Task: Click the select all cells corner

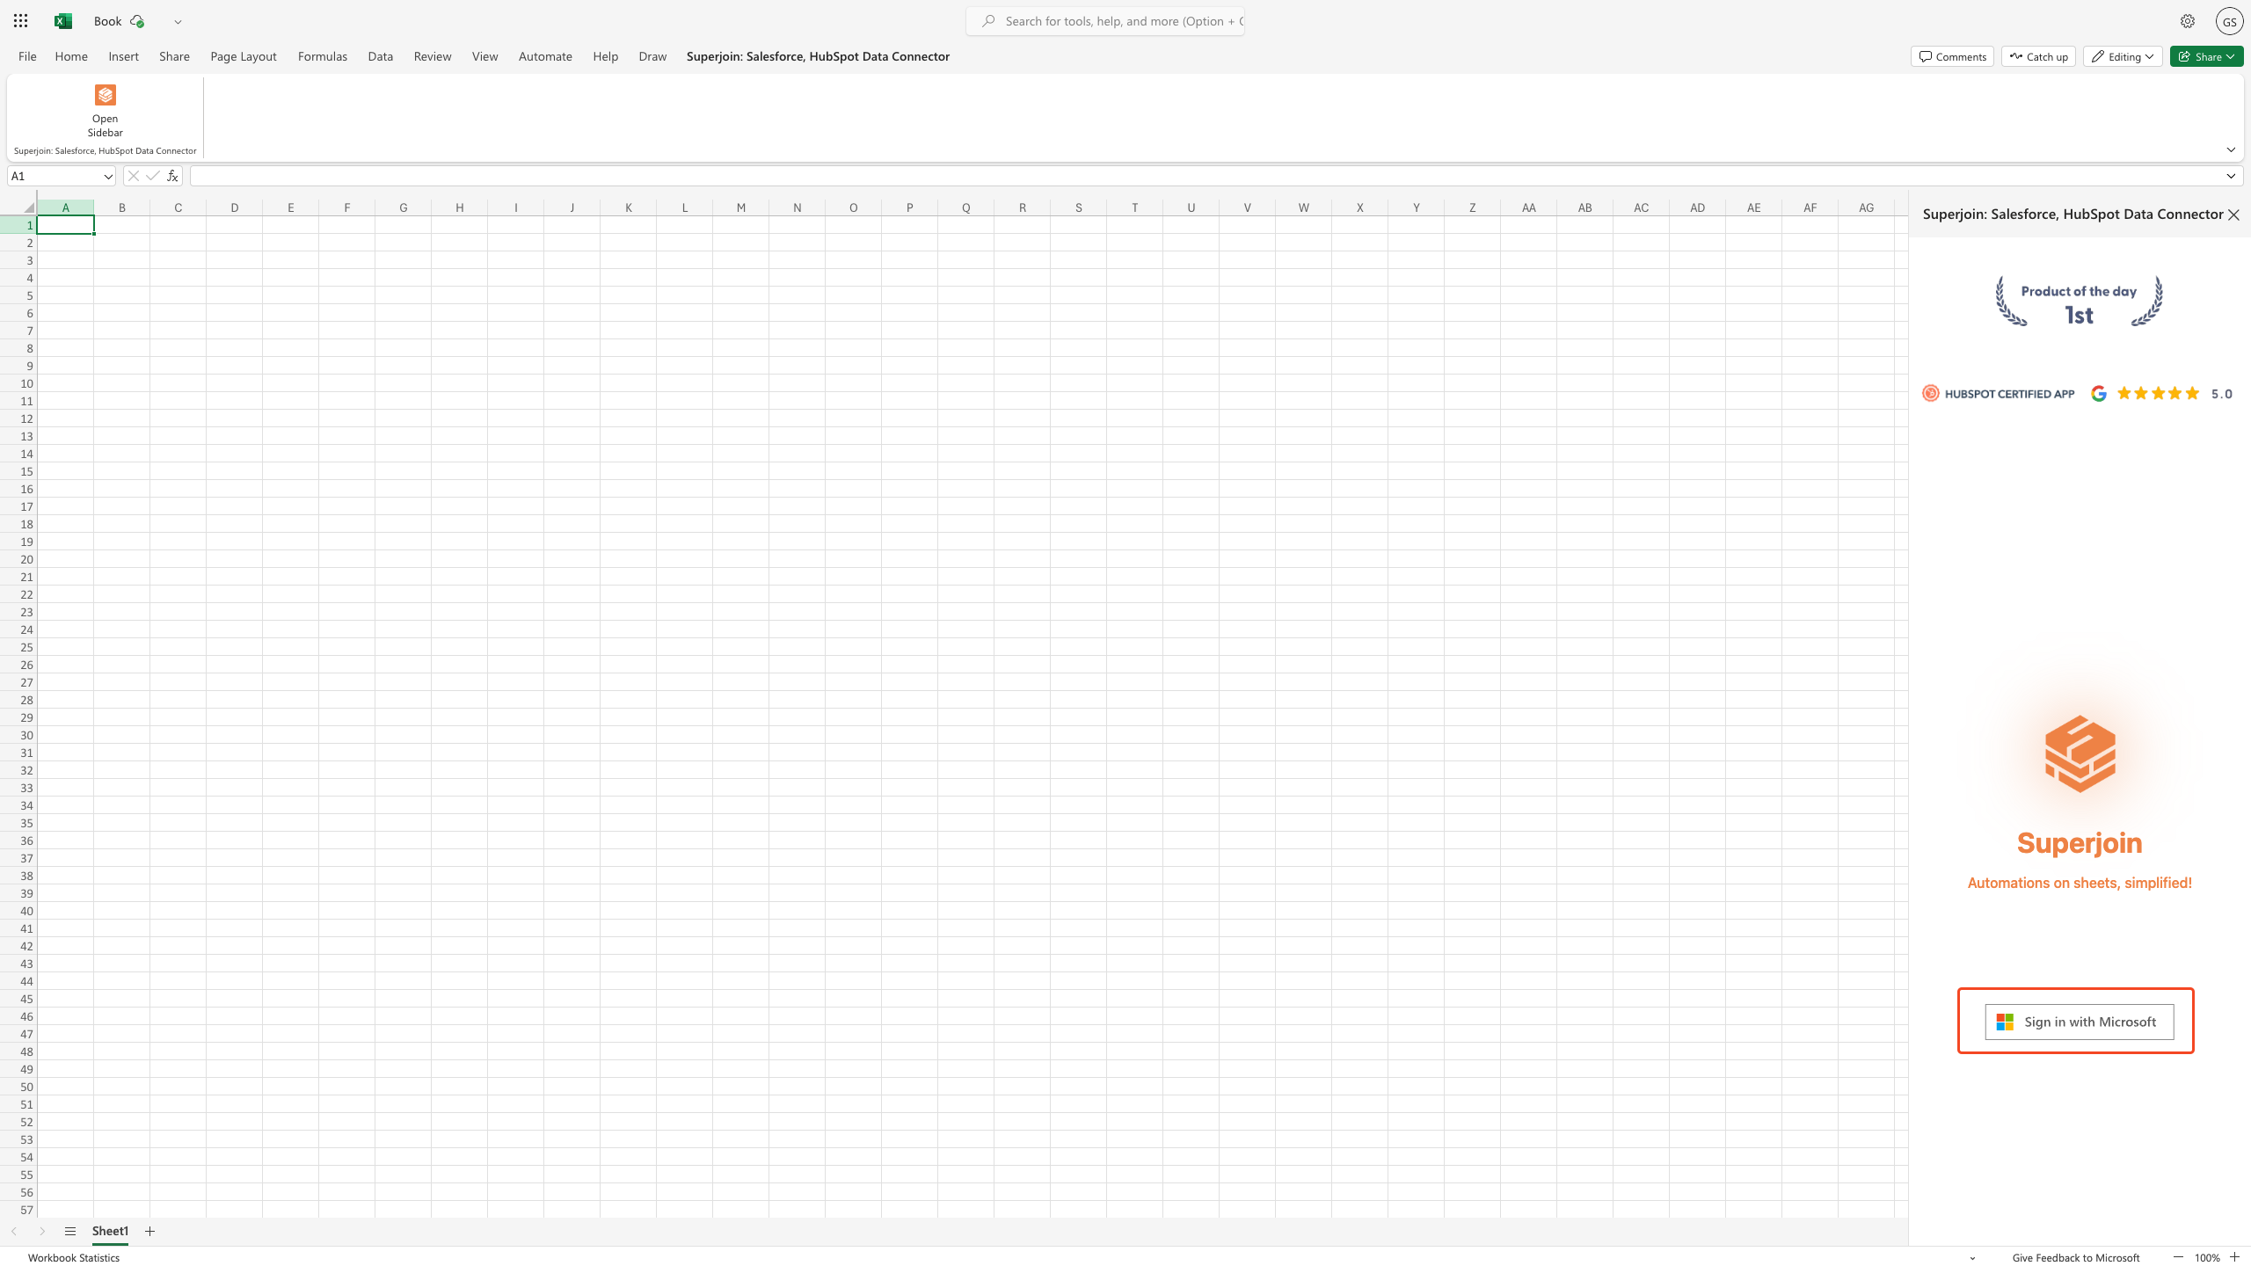Action: point(28,207)
